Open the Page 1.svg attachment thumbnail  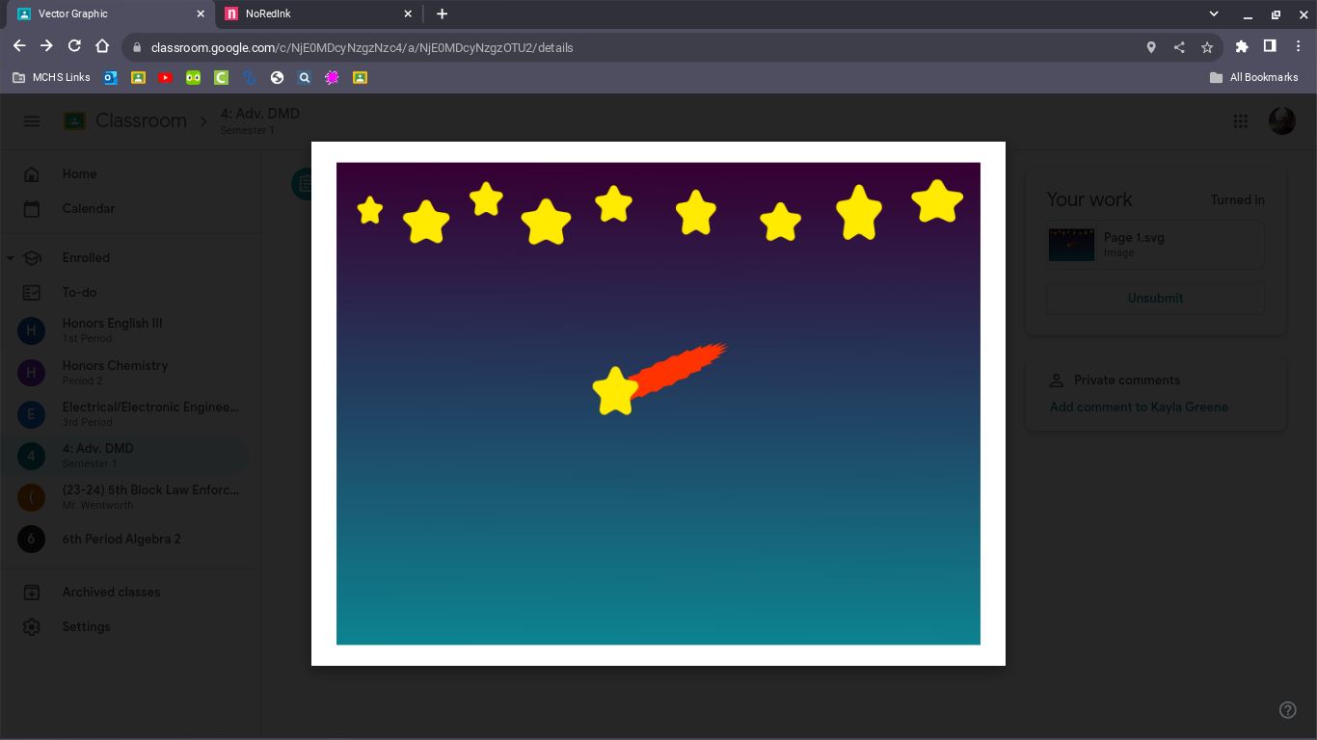coord(1071,245)
